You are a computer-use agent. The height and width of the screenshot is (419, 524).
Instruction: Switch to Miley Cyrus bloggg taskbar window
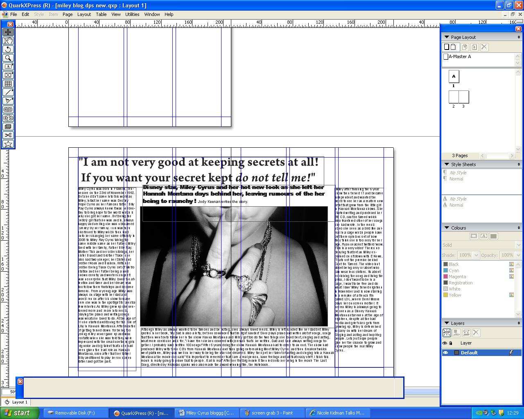[207, 413]
